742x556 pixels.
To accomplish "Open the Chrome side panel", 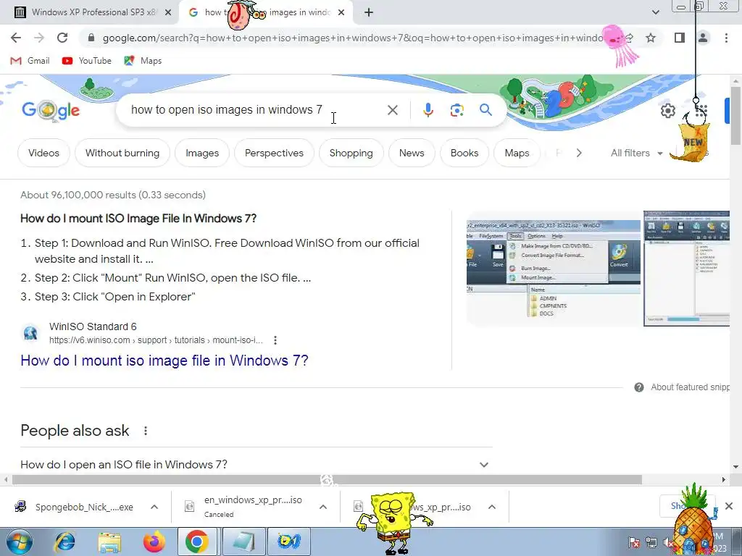I will tap(680, 38).
